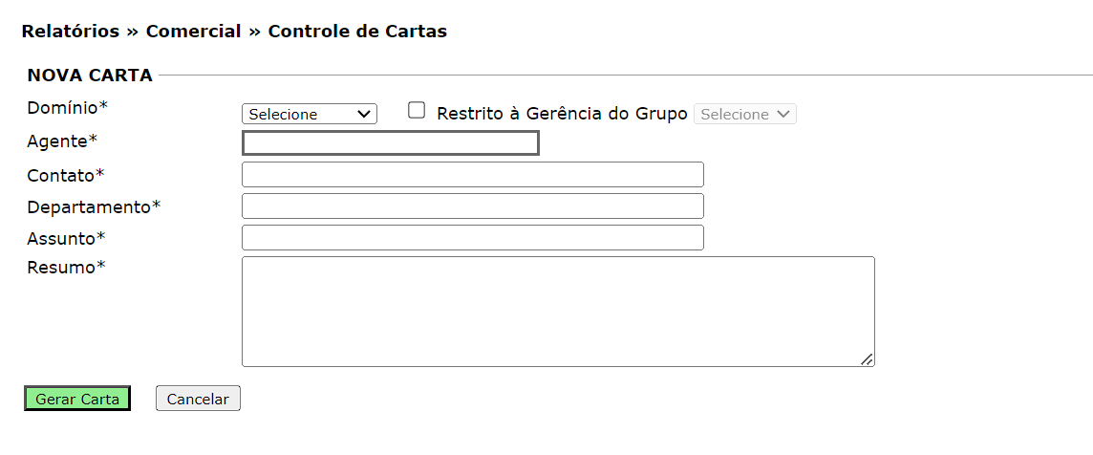Select Controle de Cartas breadcrumb item

point(357,32)
